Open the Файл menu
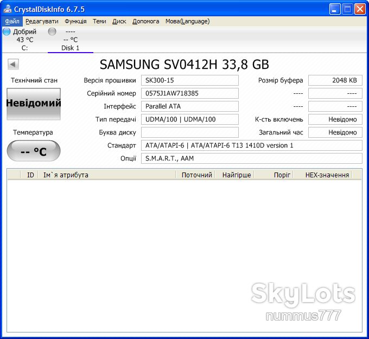The width and height of the screenshot is (369, 339). (x=12, y=21)
